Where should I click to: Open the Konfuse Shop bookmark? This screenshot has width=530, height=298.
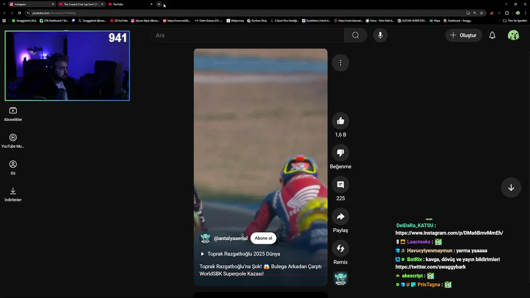257,20
